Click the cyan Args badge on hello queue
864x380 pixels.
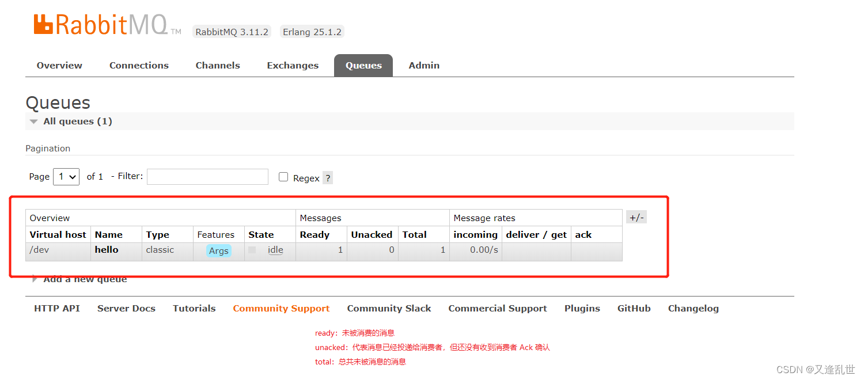[x=218, y=250]
